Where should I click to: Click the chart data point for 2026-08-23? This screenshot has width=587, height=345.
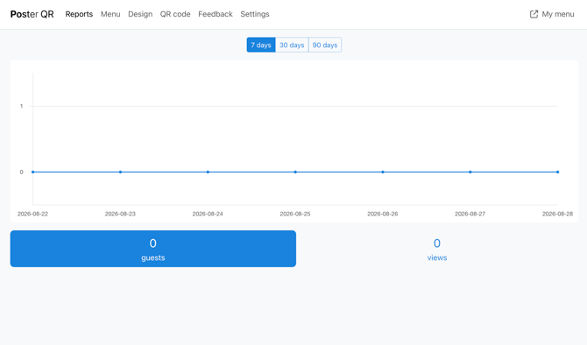(x=120, y=172)
